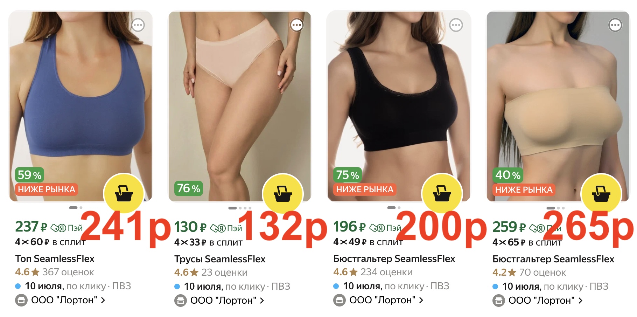The image size is (637, 317).
Task: Expand ООО "Лортон" seller under Трусы SeamlessFlex
Action: click(219, 301)
